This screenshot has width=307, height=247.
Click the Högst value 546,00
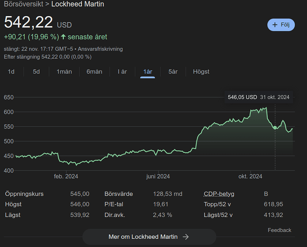tap(80, 204)
